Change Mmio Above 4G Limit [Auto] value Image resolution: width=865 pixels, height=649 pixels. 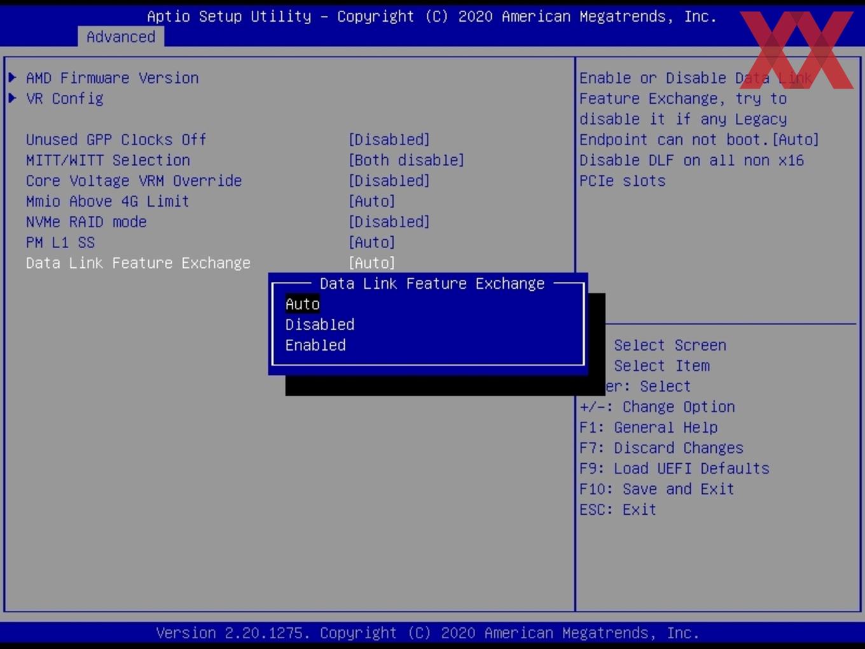[x=372, y=201]
